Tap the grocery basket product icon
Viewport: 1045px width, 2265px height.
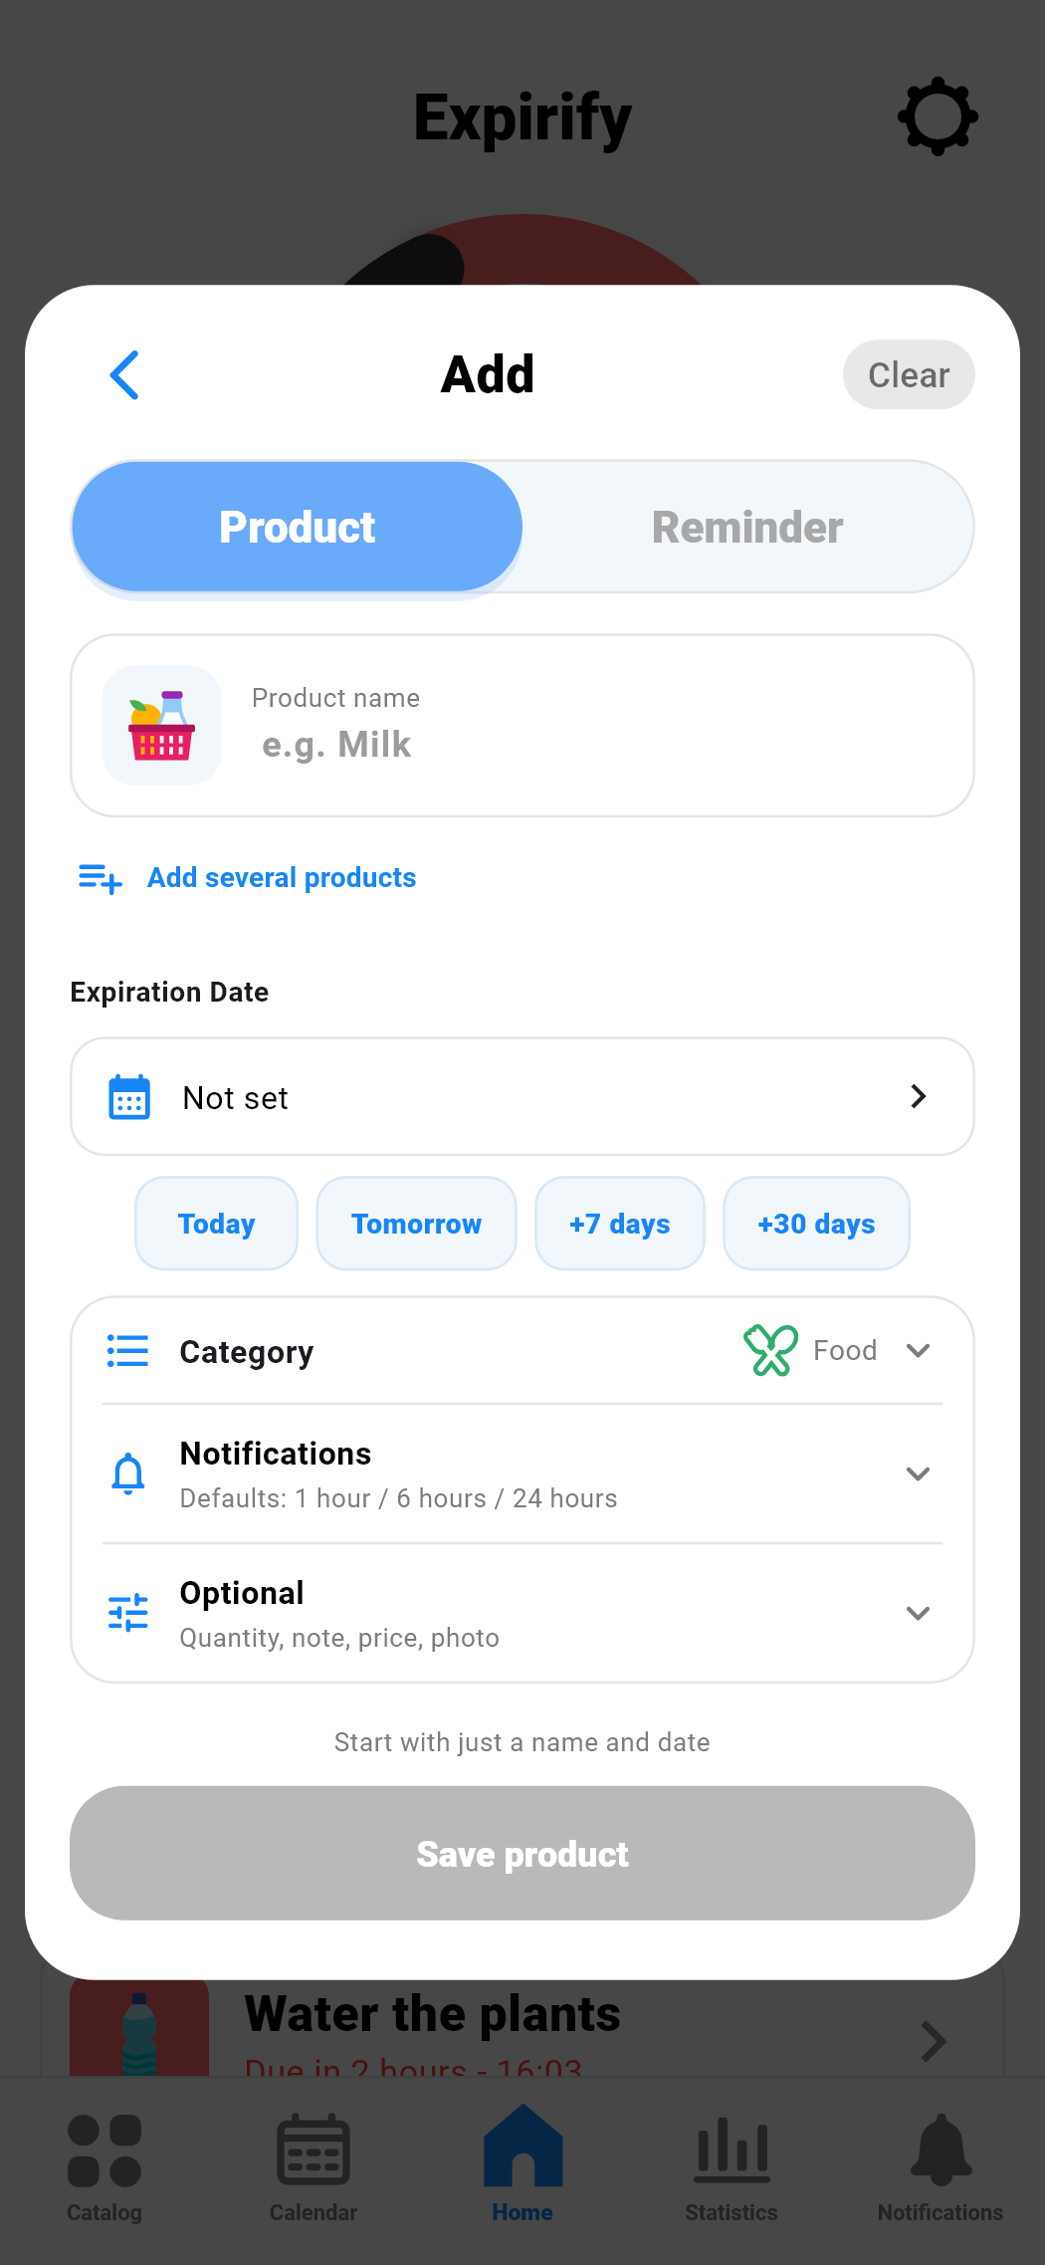[161, 726]
